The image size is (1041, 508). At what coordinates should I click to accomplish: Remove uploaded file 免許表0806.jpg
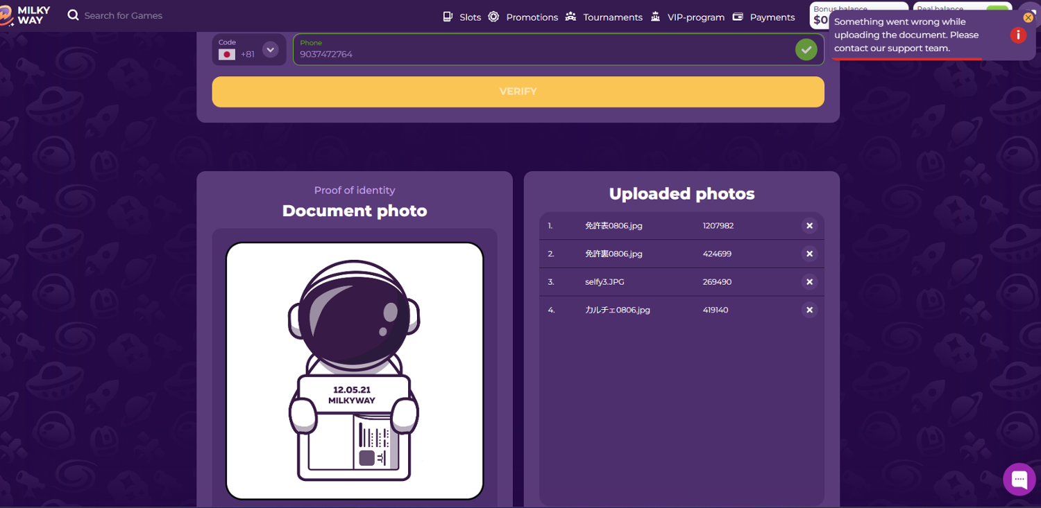coord(809,226)
